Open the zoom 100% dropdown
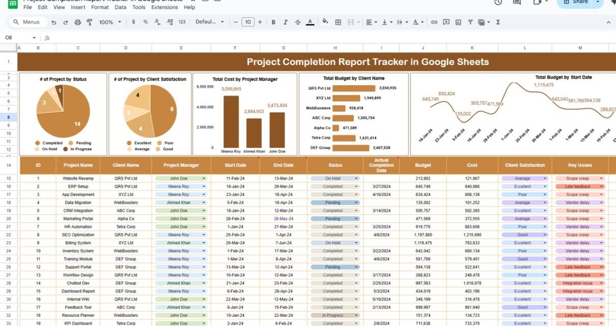This screenshot has width=616, height=326. click(x=110, y=22)
